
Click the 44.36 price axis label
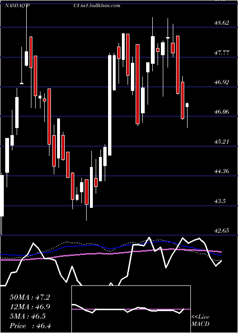click(x=222, y=171)
